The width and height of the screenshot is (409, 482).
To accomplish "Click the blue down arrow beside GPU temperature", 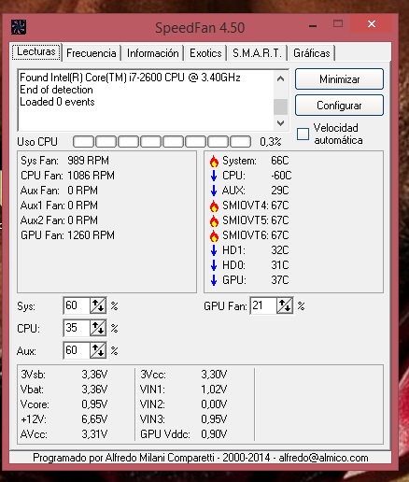I will point(214,280).
